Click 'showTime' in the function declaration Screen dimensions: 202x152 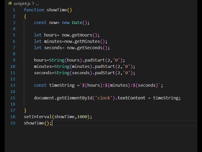[57, 10]
